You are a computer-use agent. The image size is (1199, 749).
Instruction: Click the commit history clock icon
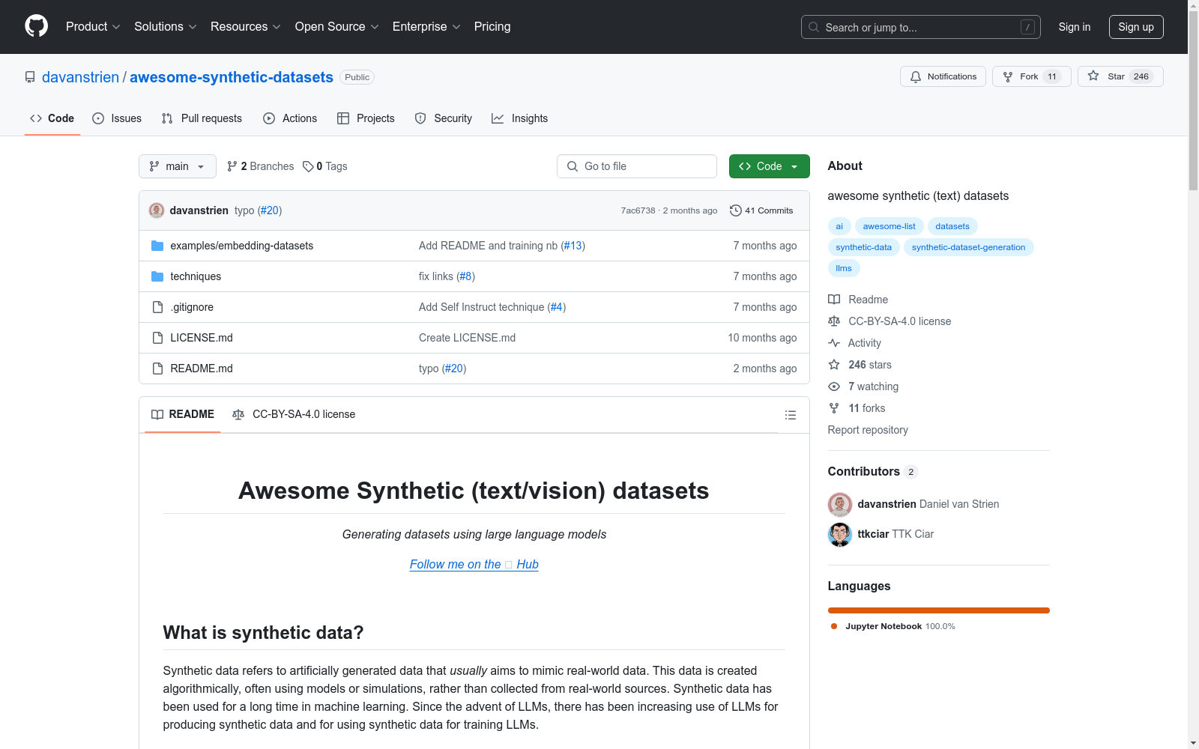click(736, 210)
